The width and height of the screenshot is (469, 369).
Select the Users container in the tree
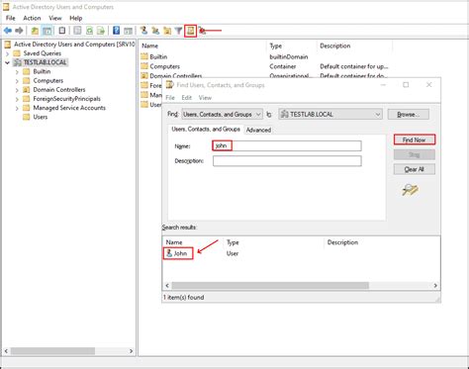click(41, 117)
